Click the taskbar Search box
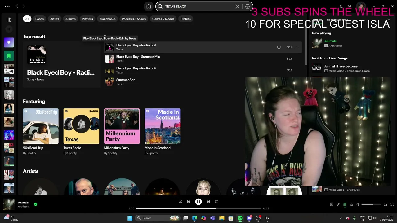The height and width of the screenshot is (223, 397). (x=158, y=218)
